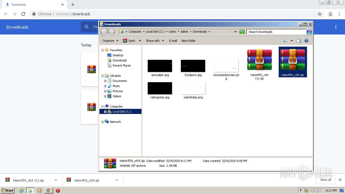This screenshot has height=194, width=345.
Task: Select Desktop in Favorites
Action: click(x=118, y=55)
